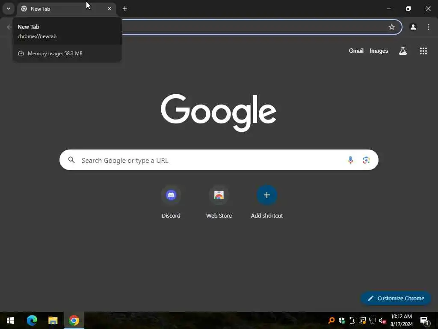Screen dimensions: 438x329
Task: Open the clock showing 10:12 AM
Action: point(401,320)
